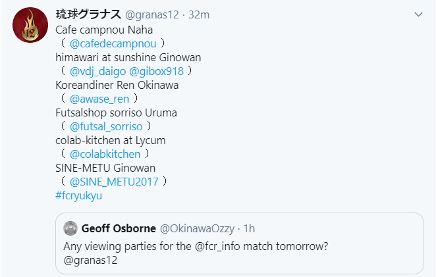The image size is (436, 277).
Task: Visit the @gibox918 profile mention
Action: [x=157, y=71]
